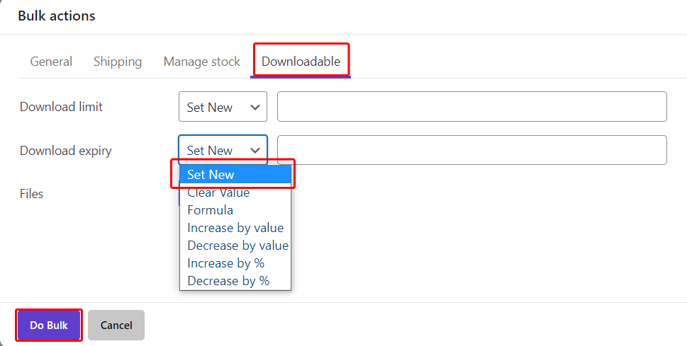Collapse the Download expiry action dropdown

[x=222, y=150]
